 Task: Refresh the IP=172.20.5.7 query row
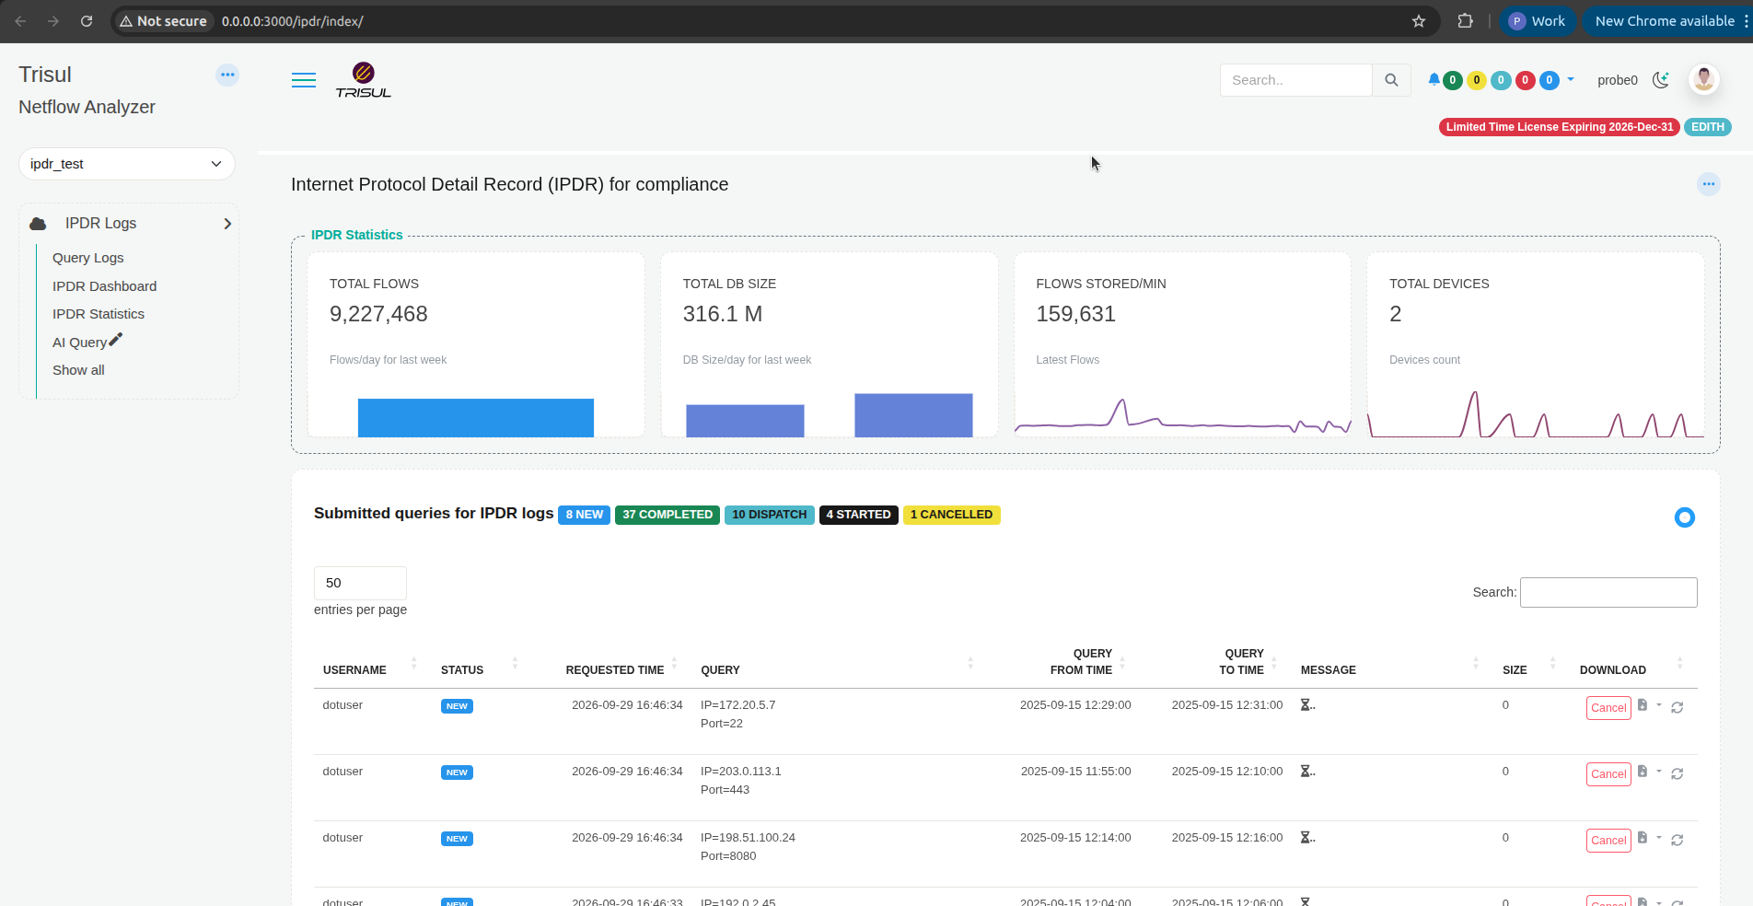1678,707
